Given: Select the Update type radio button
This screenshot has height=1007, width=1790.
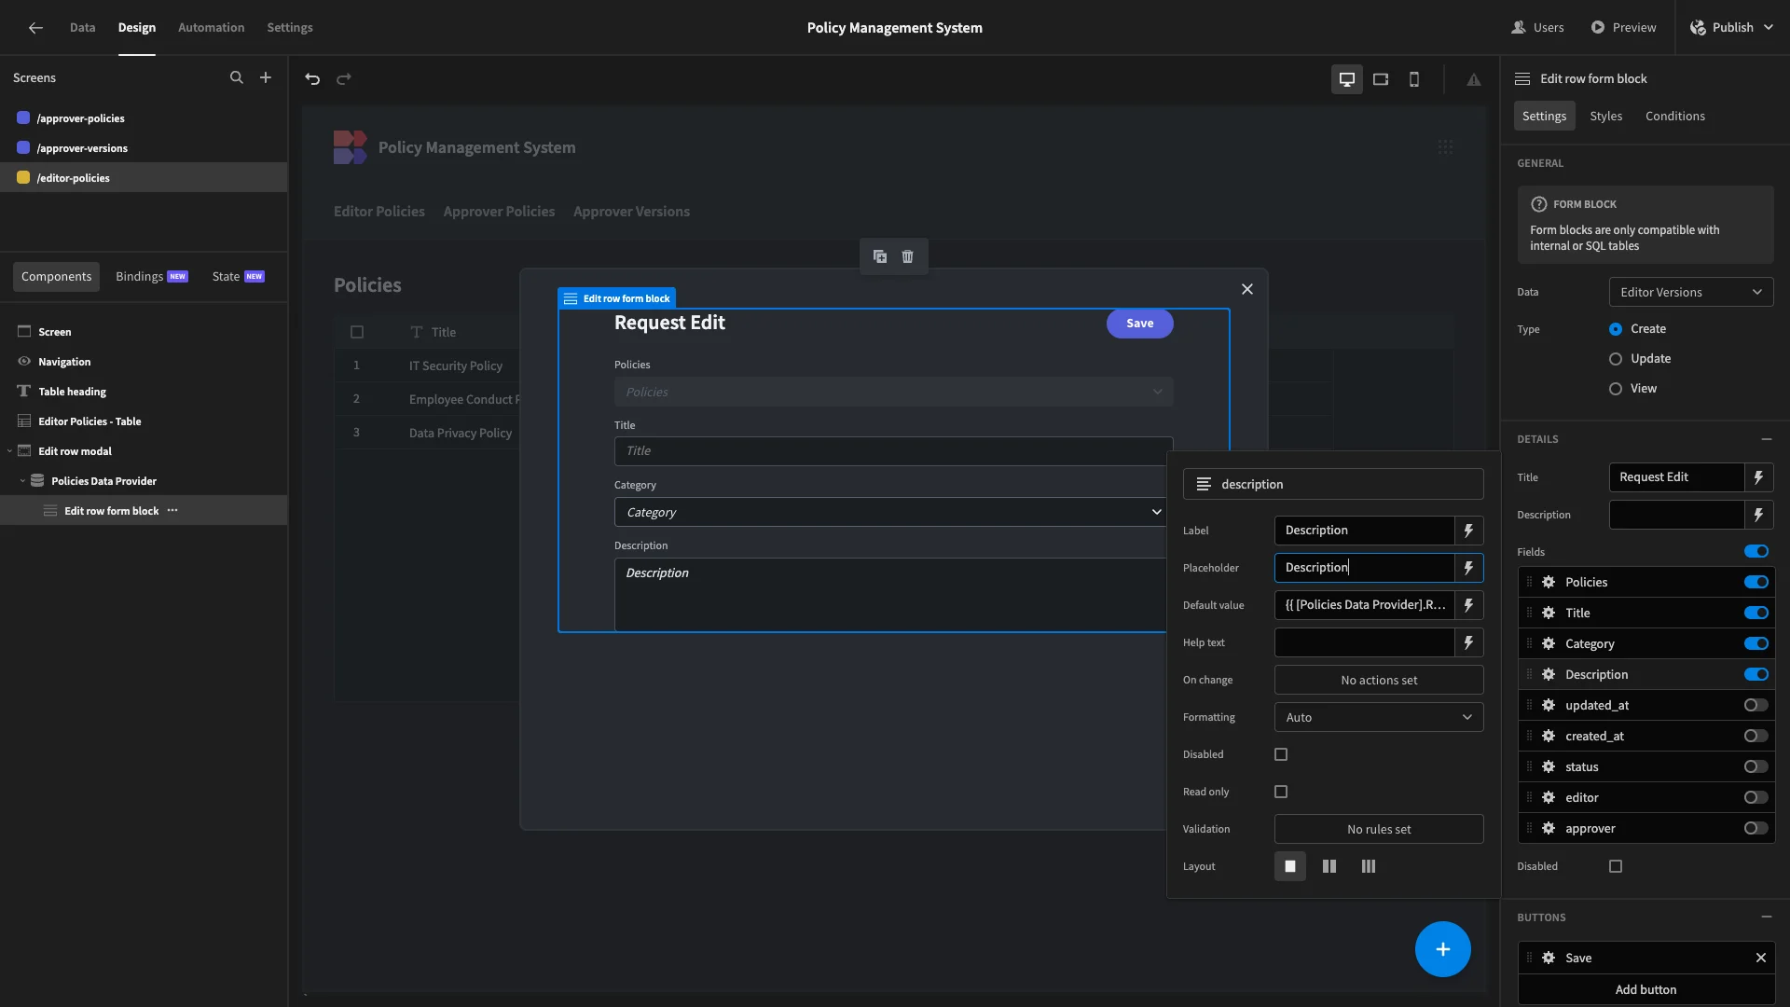Looking at the screenshot, I should [1616, 359].
